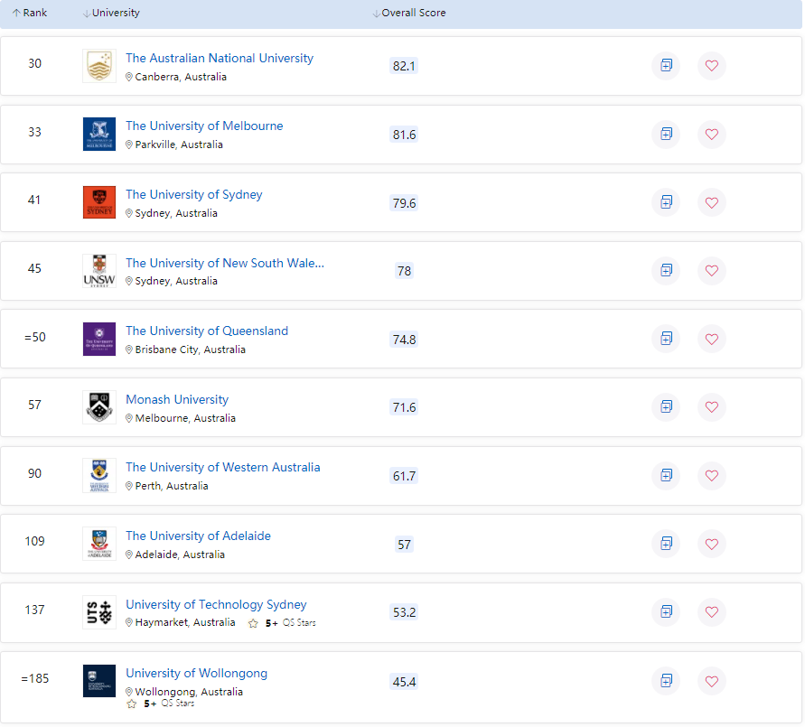Add University of Queensland to compare

click(666, 339)
